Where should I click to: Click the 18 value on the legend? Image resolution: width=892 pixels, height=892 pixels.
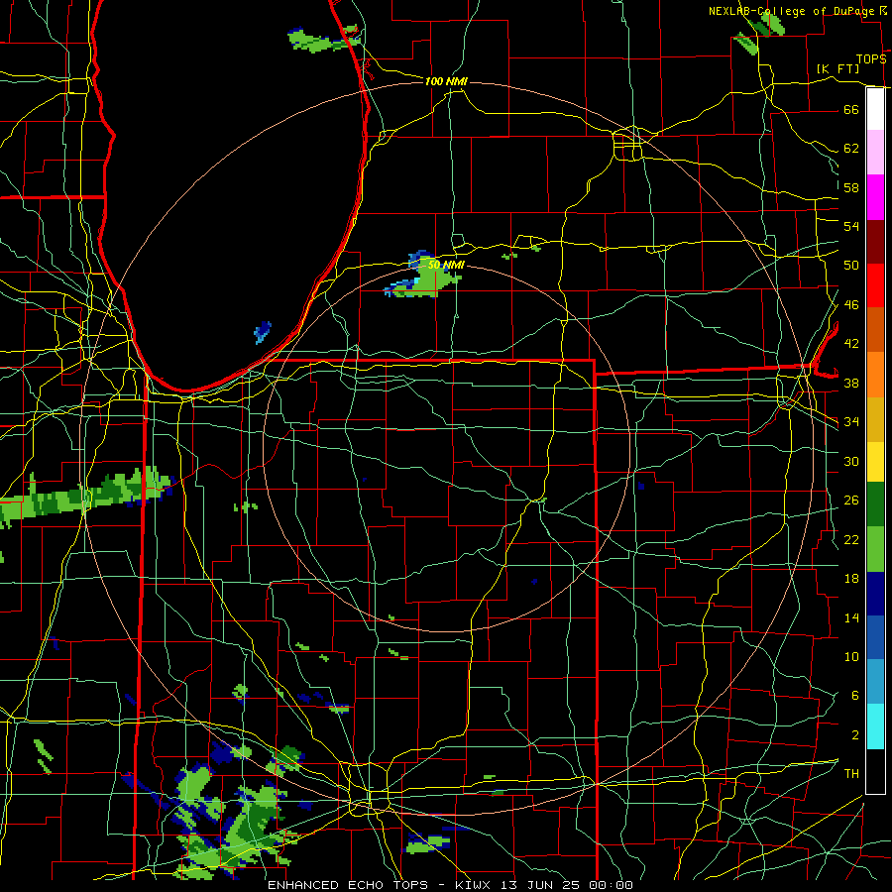coord(851,579)
